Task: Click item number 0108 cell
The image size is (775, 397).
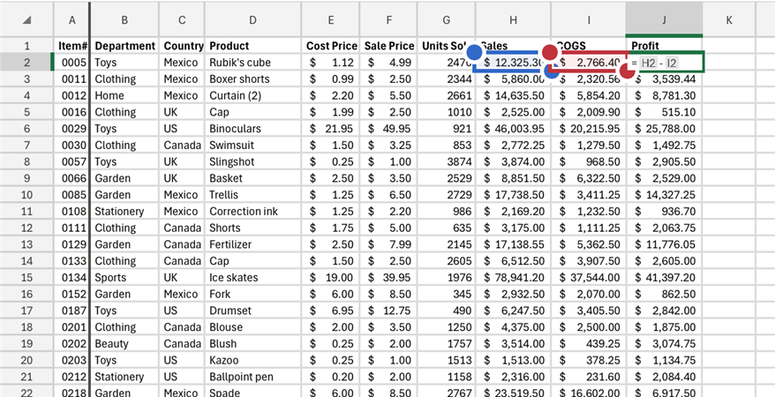Action: 72,212
